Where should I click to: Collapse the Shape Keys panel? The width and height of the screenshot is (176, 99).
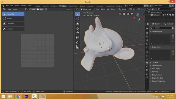coord(151,47)
